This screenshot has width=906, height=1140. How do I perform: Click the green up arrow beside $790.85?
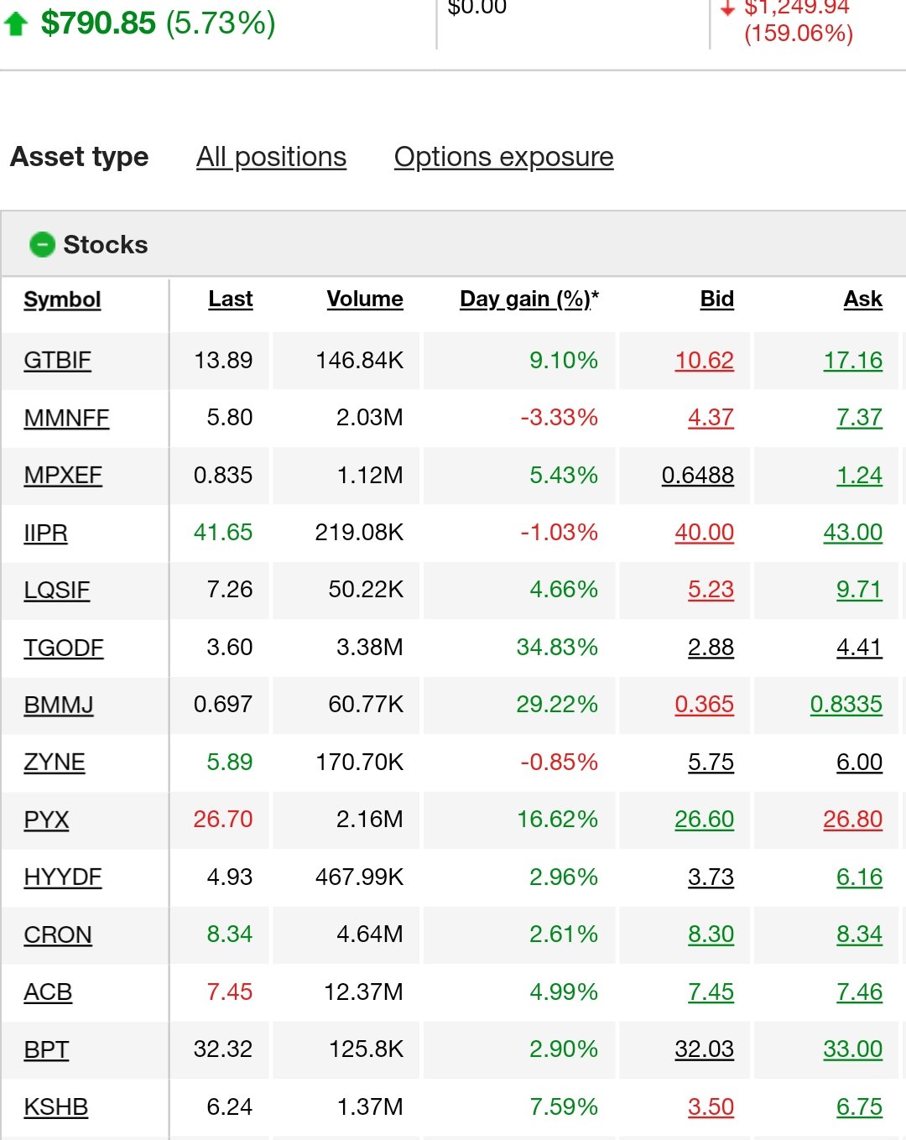16,23
